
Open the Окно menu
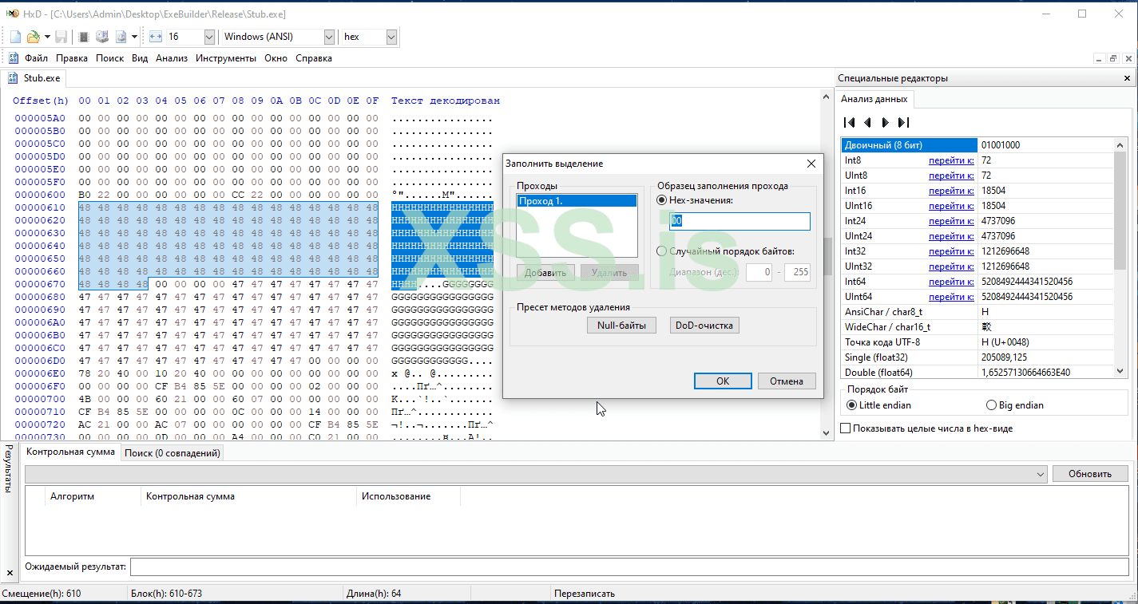pyautogui.click(x=276, y=58)
